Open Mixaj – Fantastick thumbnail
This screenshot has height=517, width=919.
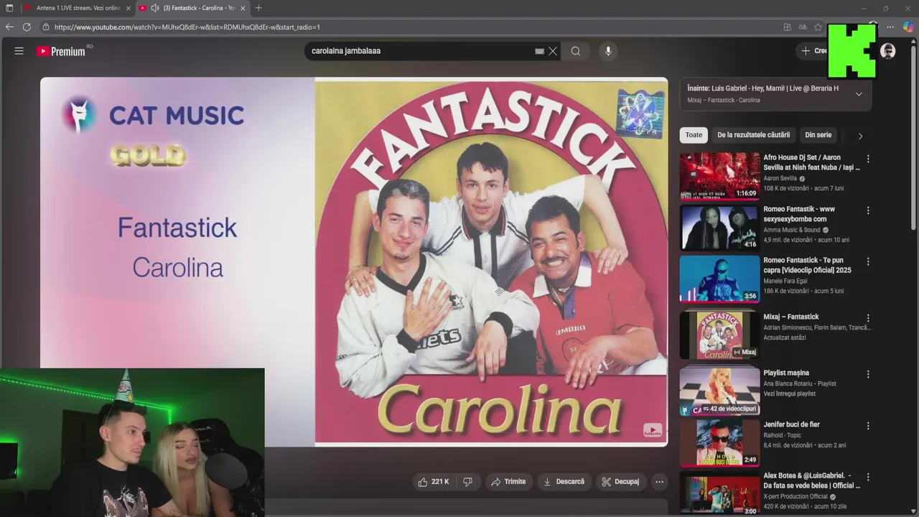click(719, 335)
